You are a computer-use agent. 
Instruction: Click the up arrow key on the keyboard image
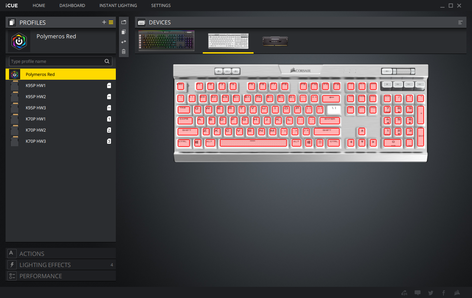(362, 132)
